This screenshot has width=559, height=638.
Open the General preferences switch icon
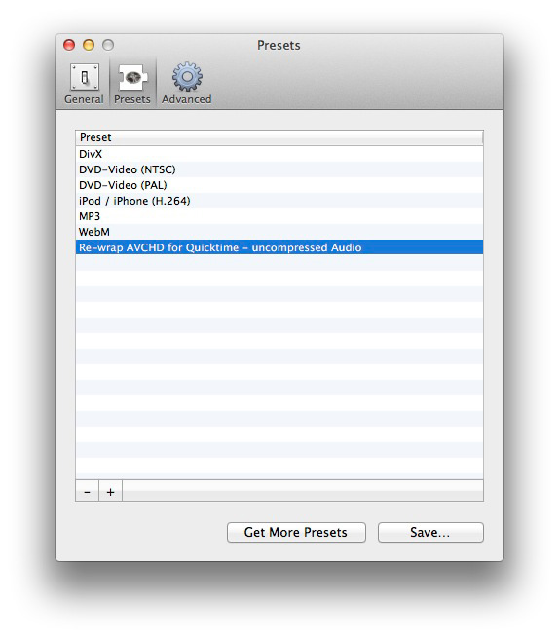84,77
